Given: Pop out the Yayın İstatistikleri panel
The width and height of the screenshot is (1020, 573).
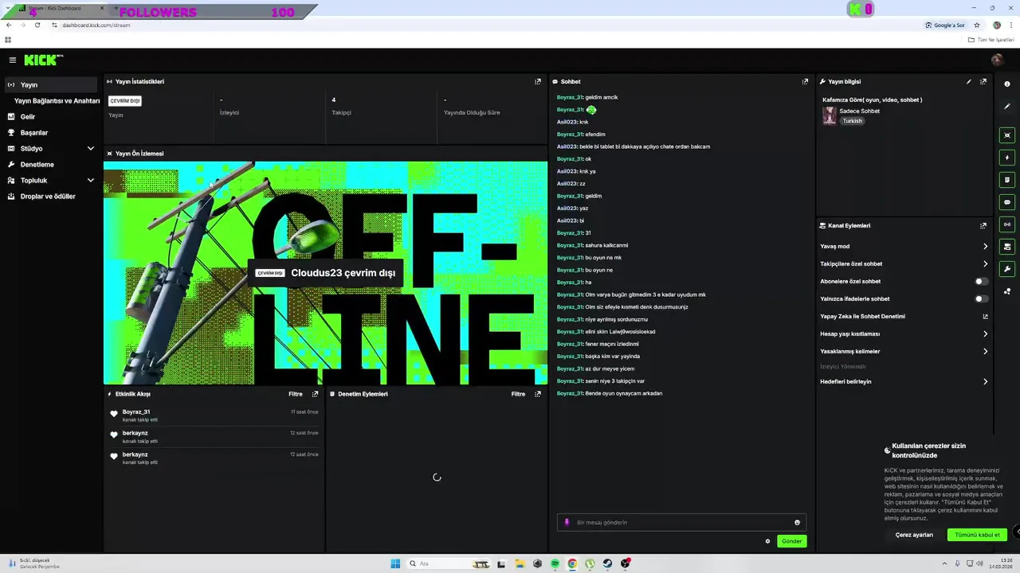Looking at the screenshot, I should coord(538,81).
